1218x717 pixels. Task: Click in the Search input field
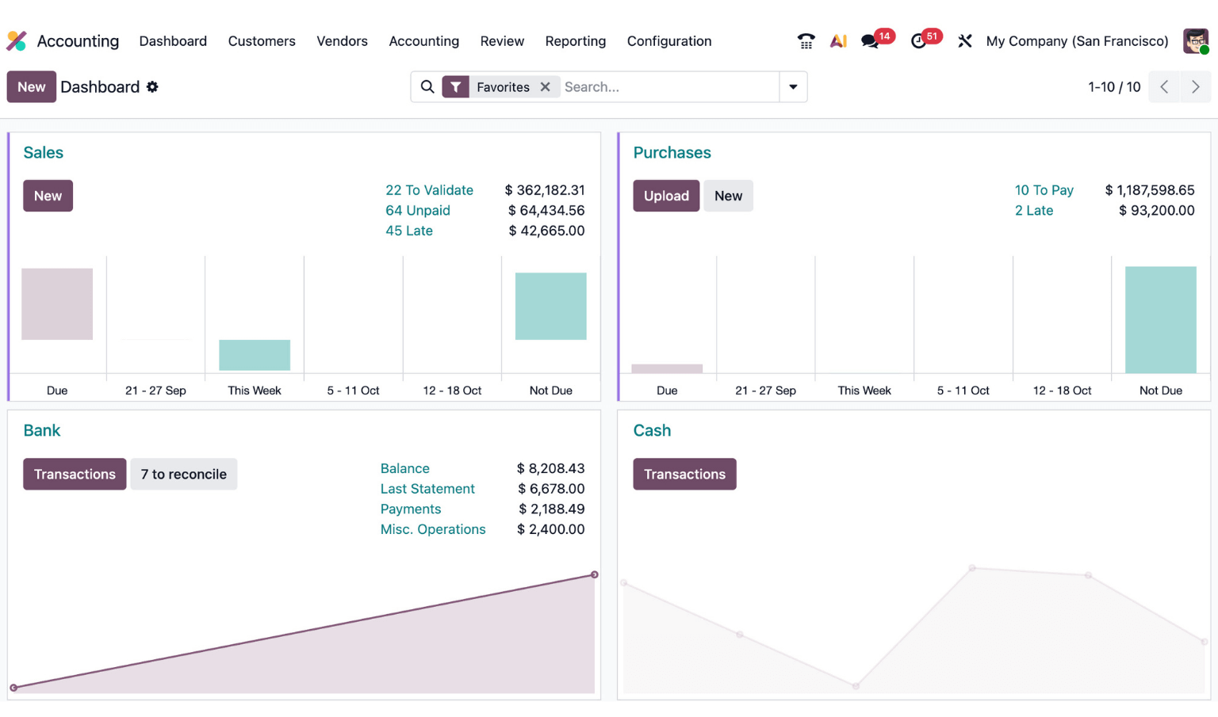point(666,87)
